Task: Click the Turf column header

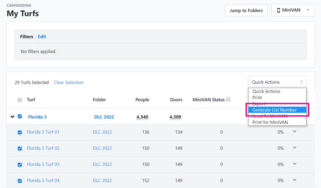Action: (31, 100)
